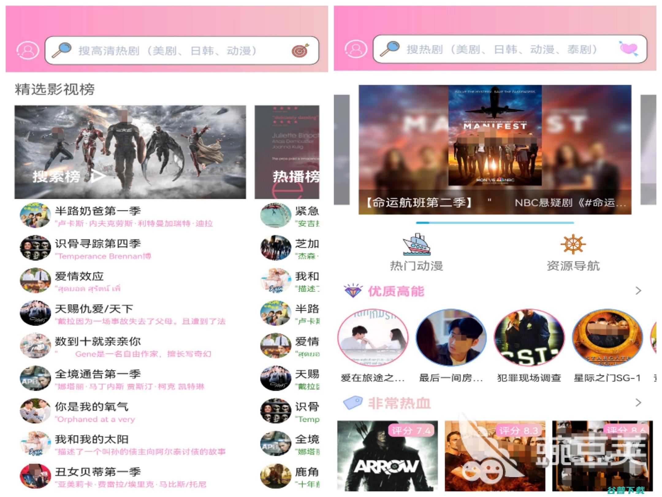Open 犯罪现场调查 CSI thumbnail
The image size is (662, 497).
[529, 337]
